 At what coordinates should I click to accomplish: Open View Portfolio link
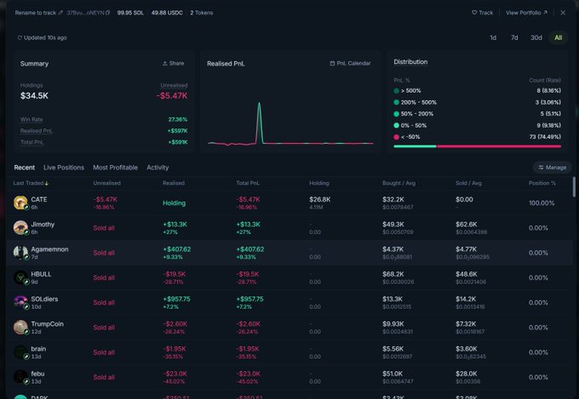pyautogui.click(x=526, y=13)
